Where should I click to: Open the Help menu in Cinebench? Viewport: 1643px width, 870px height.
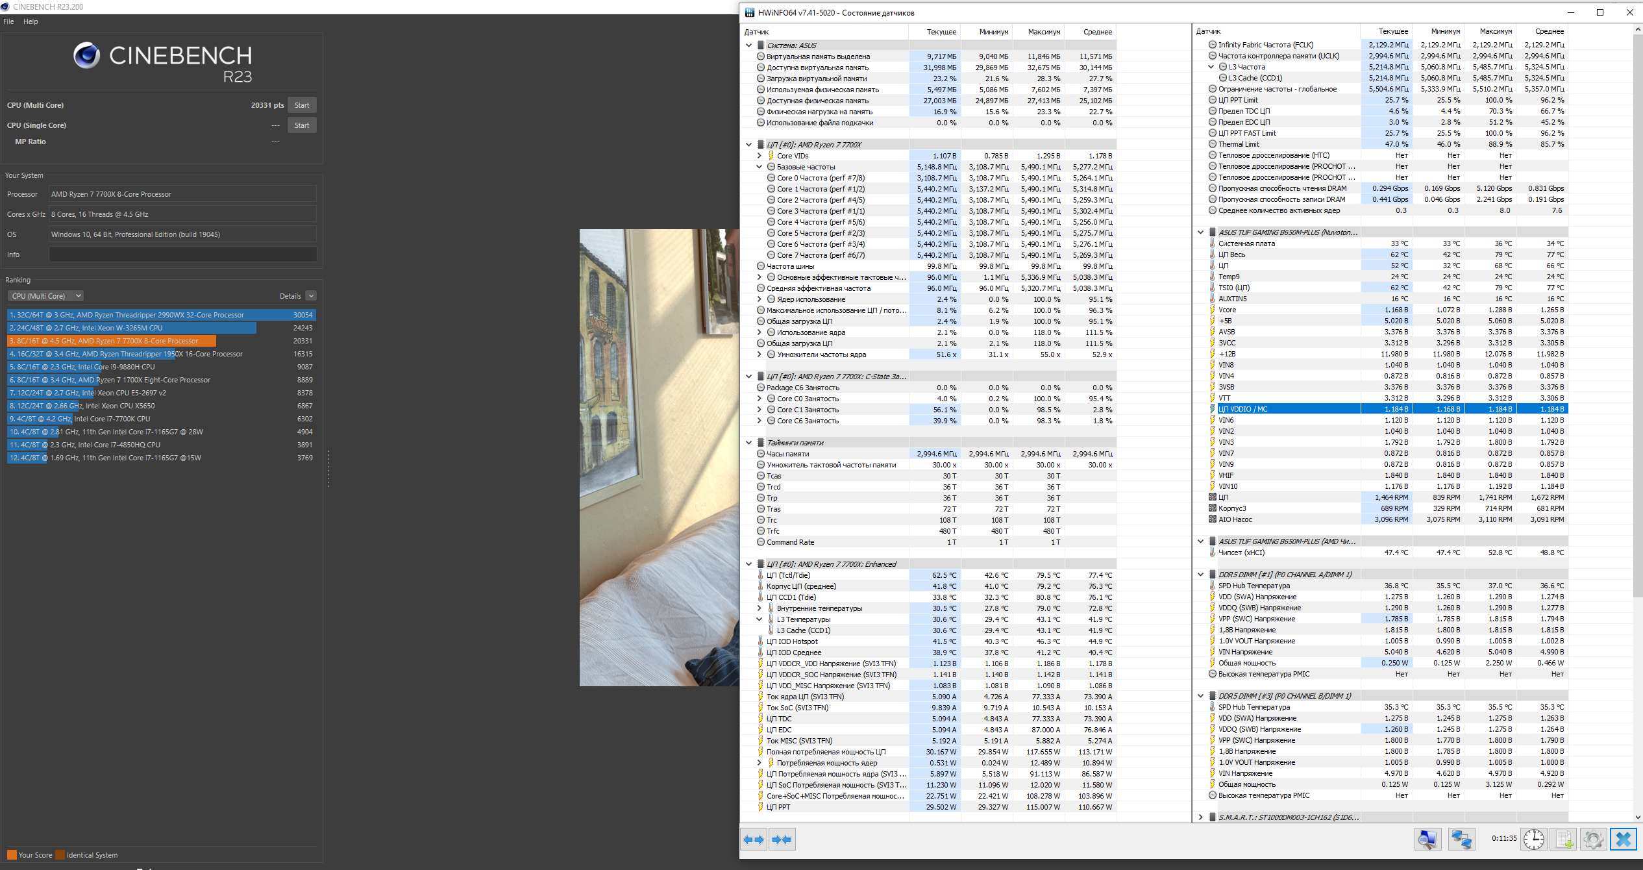(31, 21)
